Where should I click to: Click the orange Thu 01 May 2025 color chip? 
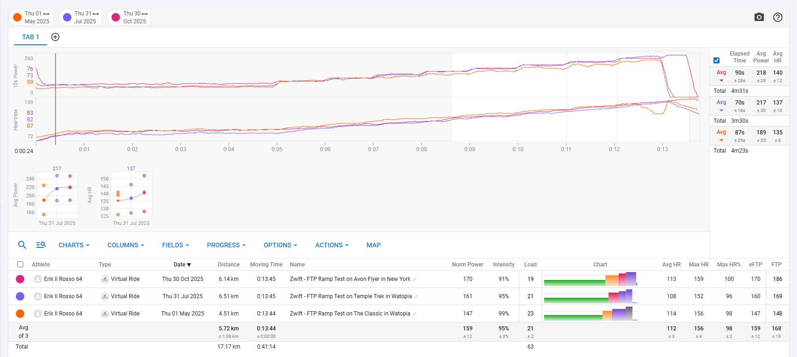(x=18, y=17)
